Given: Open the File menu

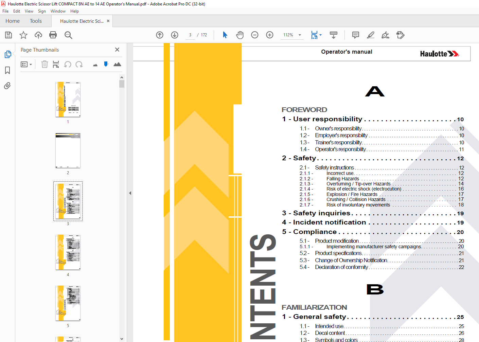Looking at the screenshot, I should point(5,11).
